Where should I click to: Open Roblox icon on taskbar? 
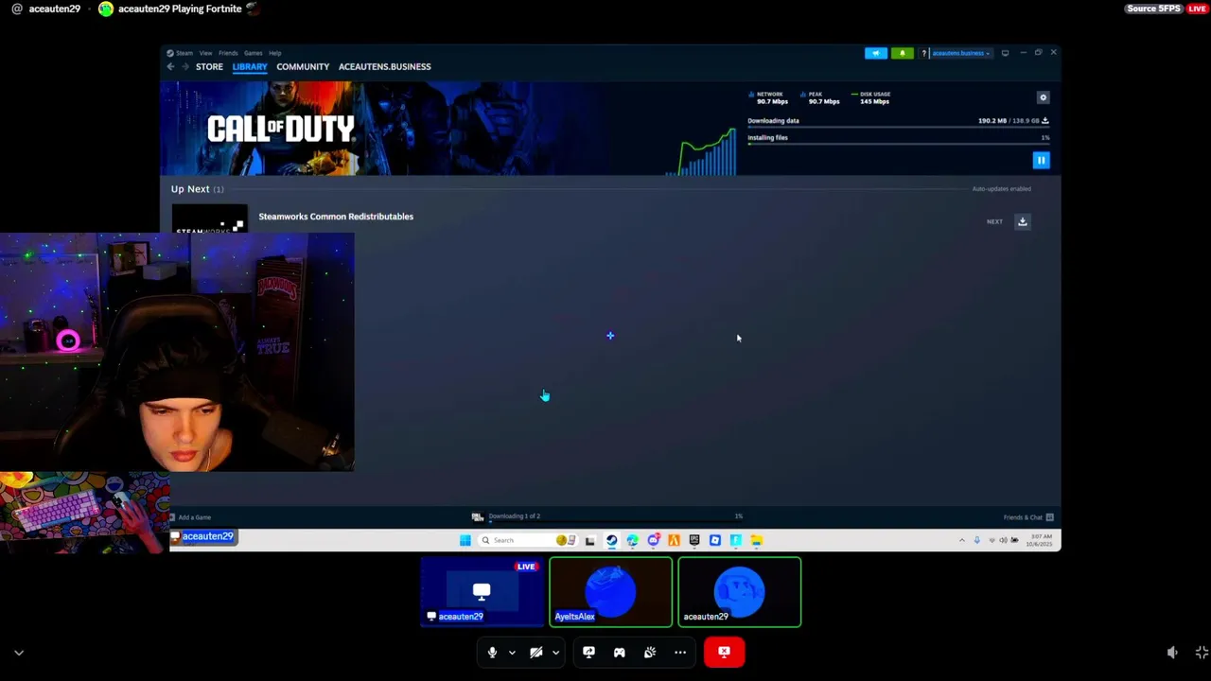point(715,540)
